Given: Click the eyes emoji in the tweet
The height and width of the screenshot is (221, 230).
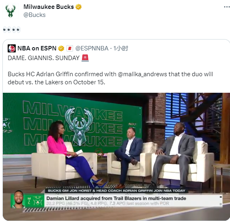Looking at the screenshot, I should [12, 30].
